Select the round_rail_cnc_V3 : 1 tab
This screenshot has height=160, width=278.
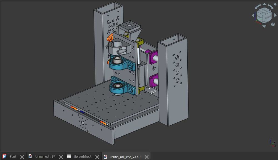(x=126, y=157)
